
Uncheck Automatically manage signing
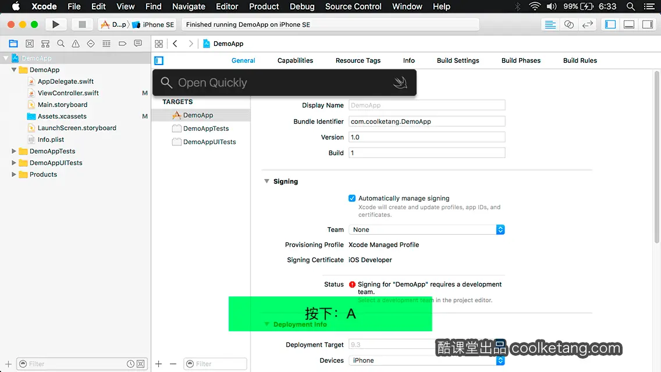click(x=352, y=198)
